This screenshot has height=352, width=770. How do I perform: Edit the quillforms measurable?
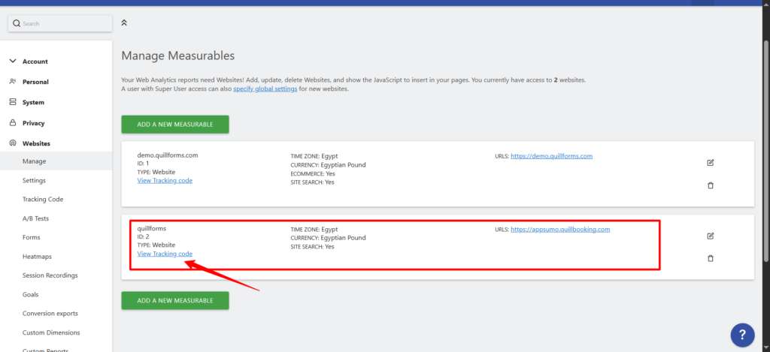tap(710, 236)
